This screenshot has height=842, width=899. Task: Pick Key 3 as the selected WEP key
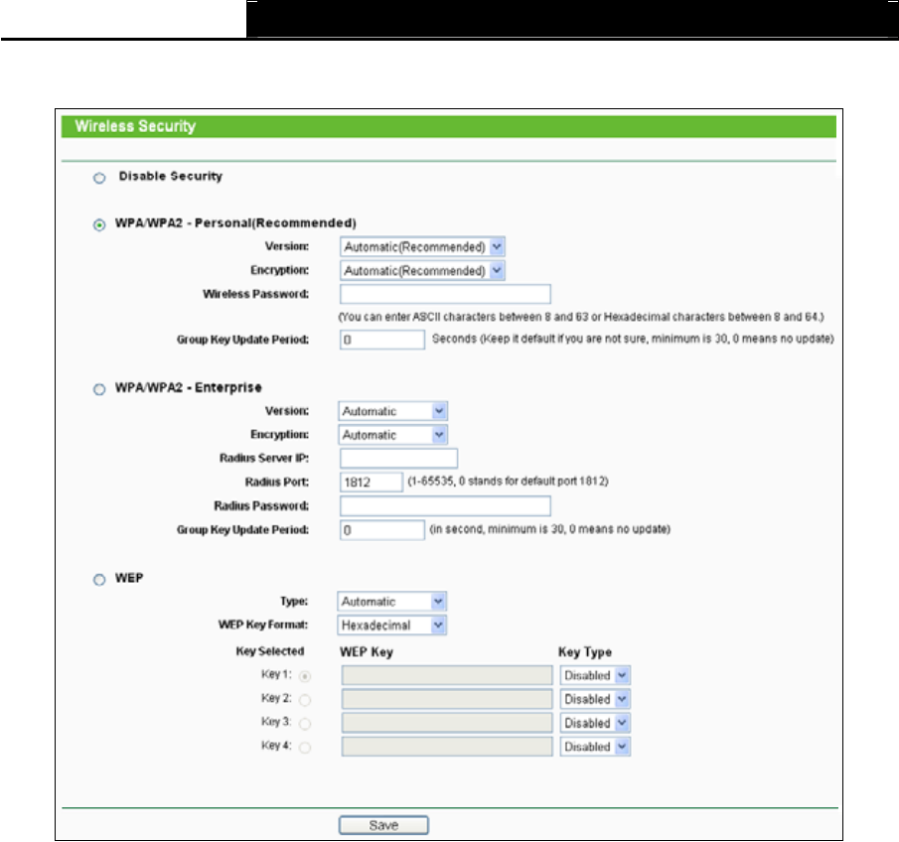(305, 724)
